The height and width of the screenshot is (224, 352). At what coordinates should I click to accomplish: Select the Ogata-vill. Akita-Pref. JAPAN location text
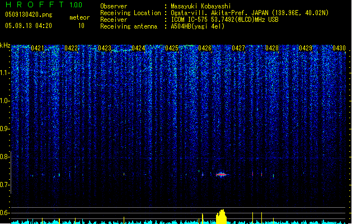250,13
